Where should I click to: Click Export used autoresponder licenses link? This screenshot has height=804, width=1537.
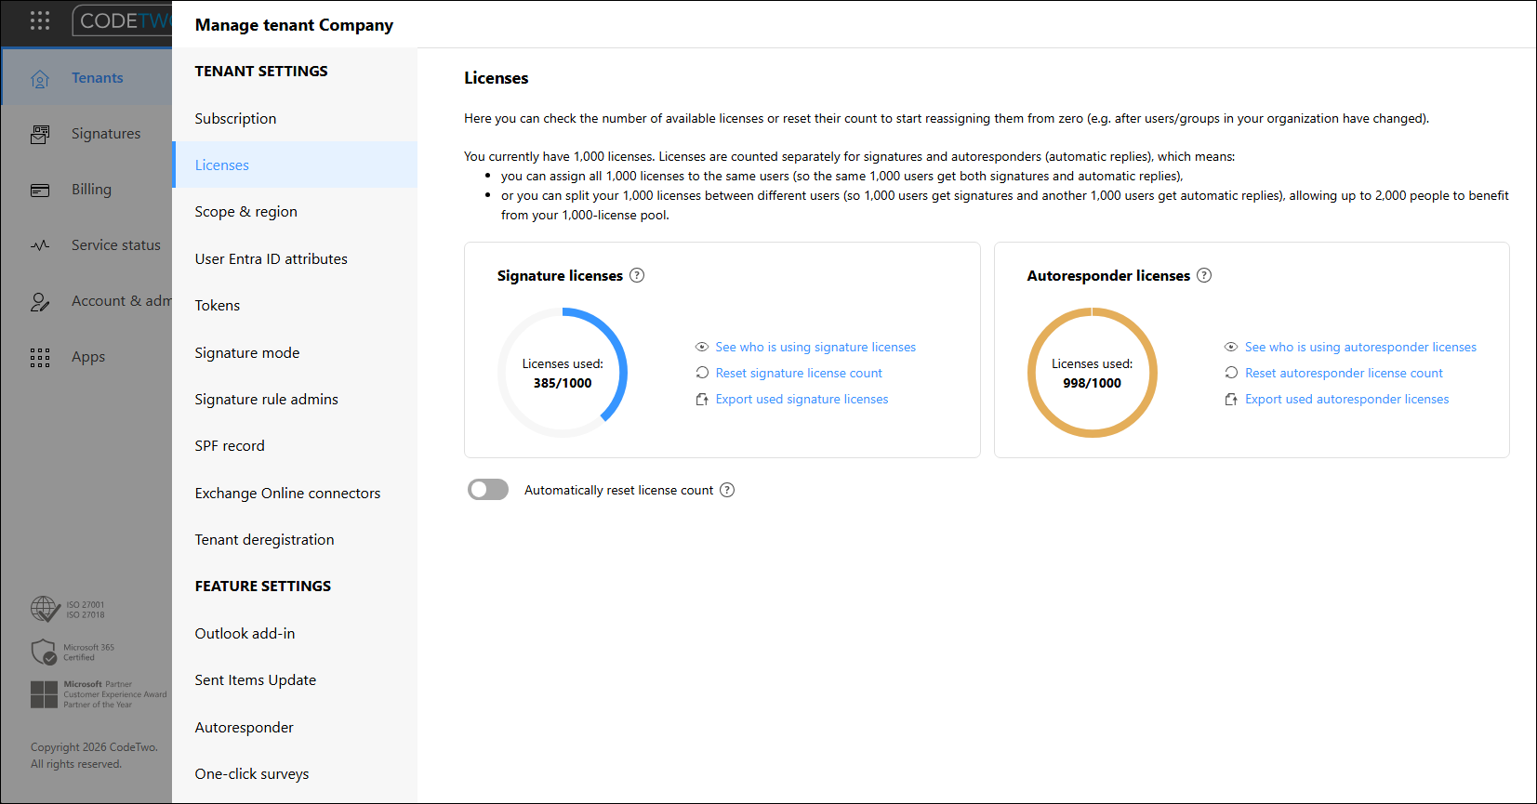tap(1346, 399)
